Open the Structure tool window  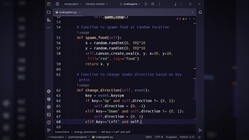(49, 20)
